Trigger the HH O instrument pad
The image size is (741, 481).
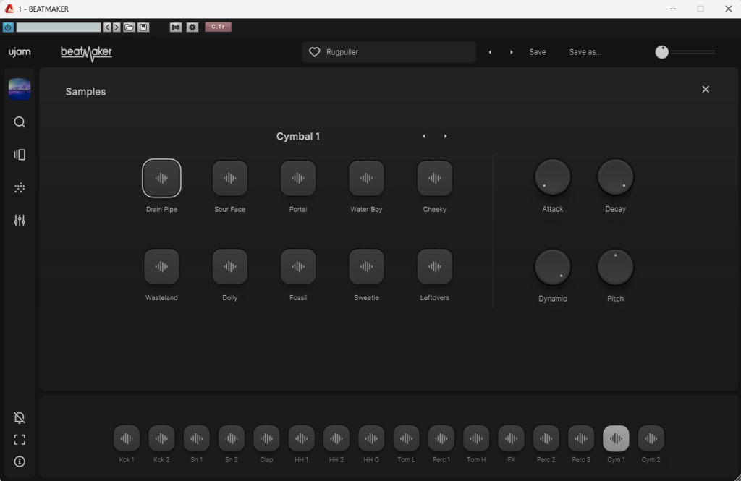[x=371, y=438]
